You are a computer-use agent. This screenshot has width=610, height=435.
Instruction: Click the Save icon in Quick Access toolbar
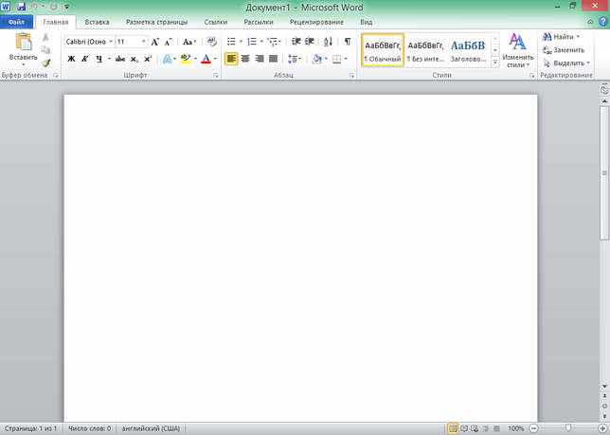click(21, 7)
